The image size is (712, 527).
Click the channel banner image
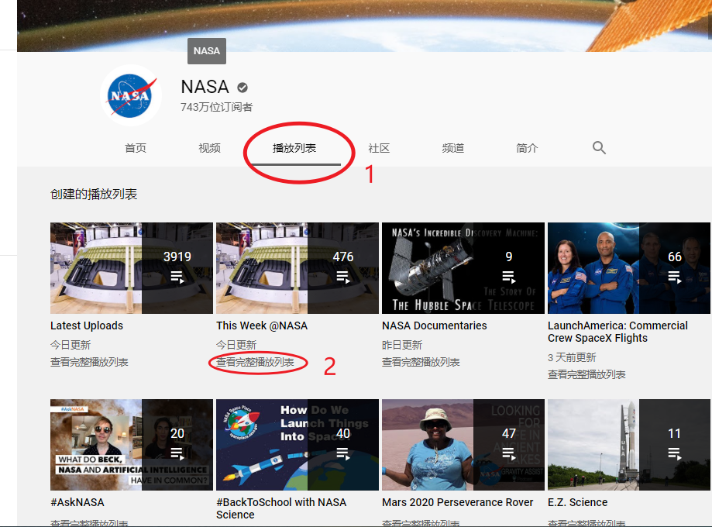[x=364, y=26]
